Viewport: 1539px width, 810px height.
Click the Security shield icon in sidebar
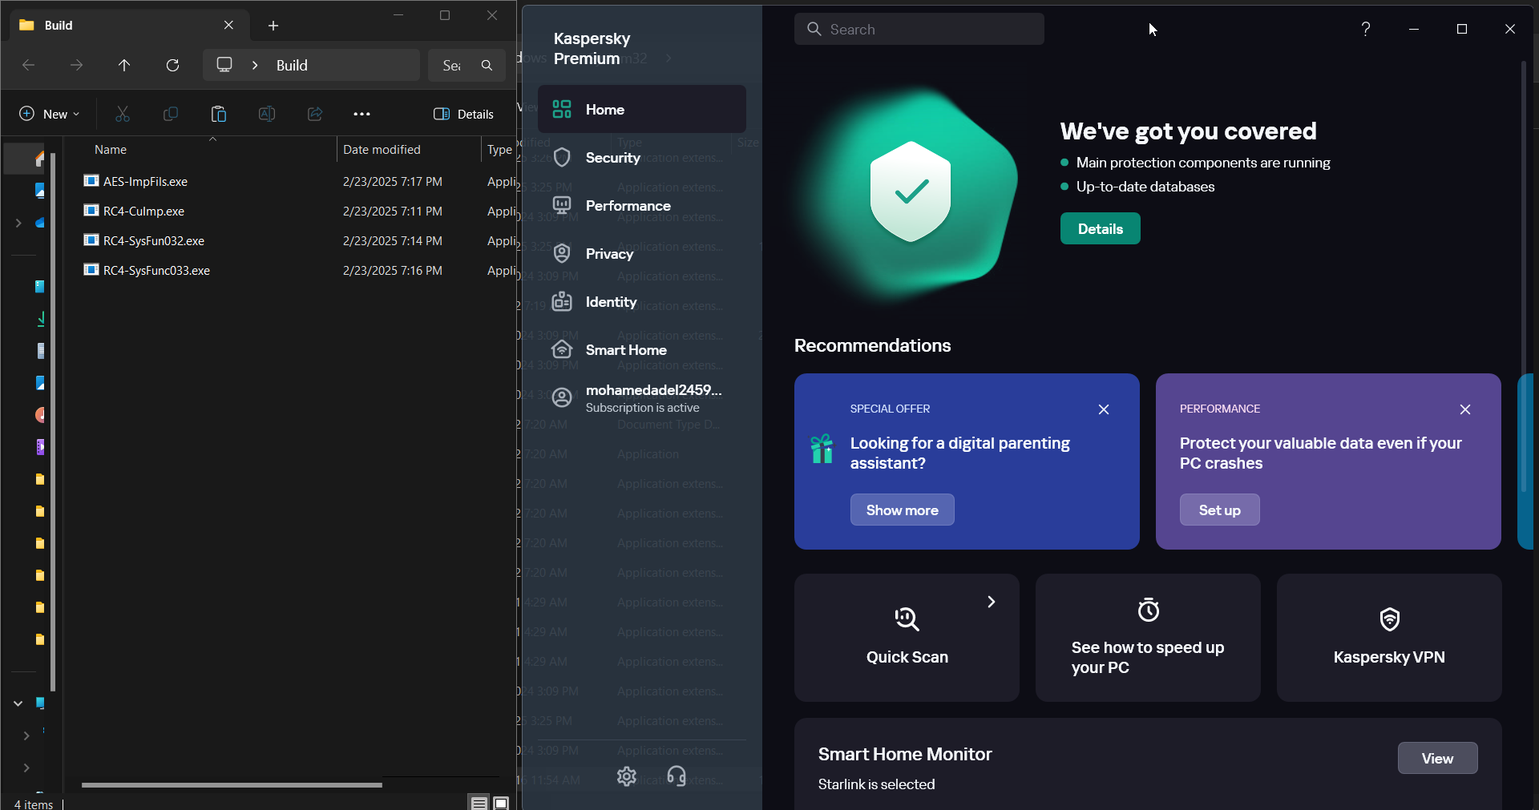pyautogui.click(x=562, y=158)
